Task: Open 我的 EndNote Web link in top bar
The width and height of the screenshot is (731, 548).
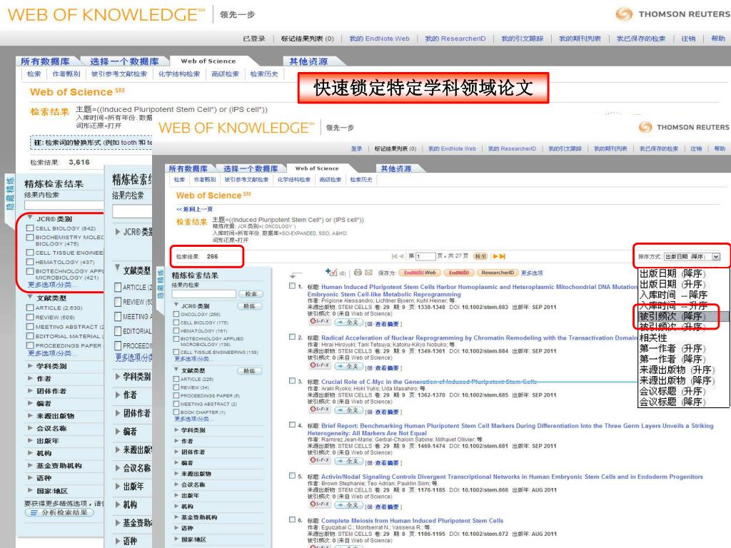Action: click(379, 39)
